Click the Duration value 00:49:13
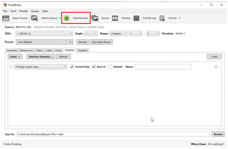Viewport: 228px width, 149px height. tap(180, 33)
